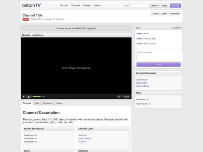Click User2 name in chat

click(140, 39)
